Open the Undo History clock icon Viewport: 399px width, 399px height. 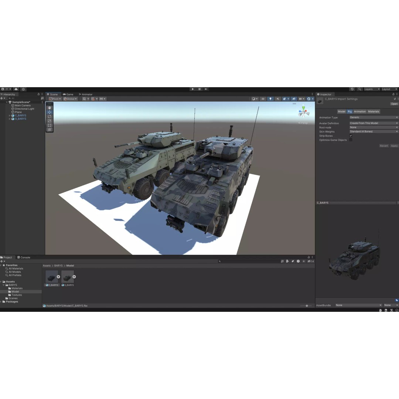coord(352,89)
